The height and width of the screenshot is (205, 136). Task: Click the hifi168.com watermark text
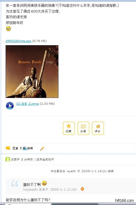125,200
